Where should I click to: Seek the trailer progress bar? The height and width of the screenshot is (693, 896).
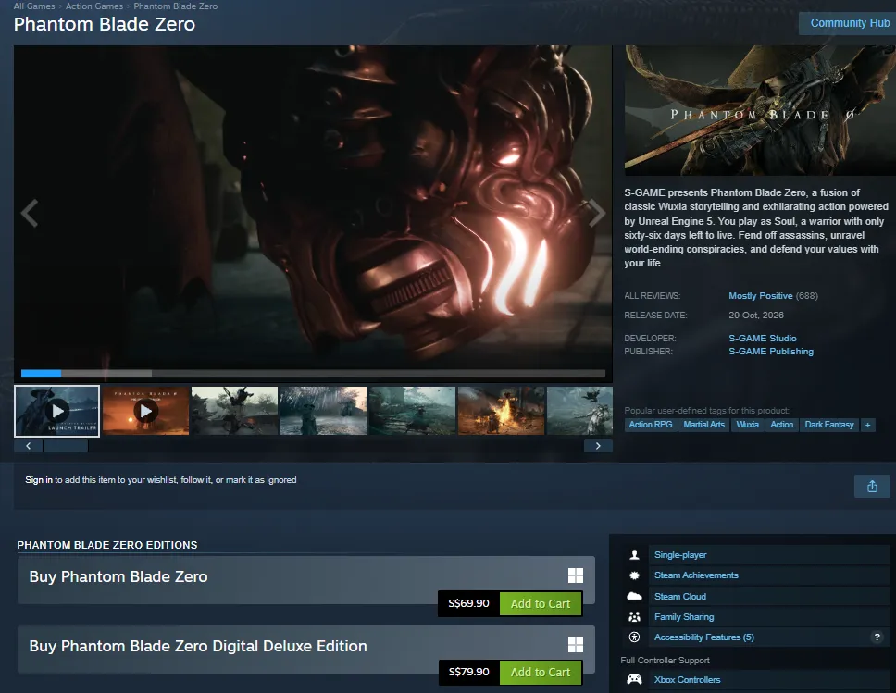[313, 373]
